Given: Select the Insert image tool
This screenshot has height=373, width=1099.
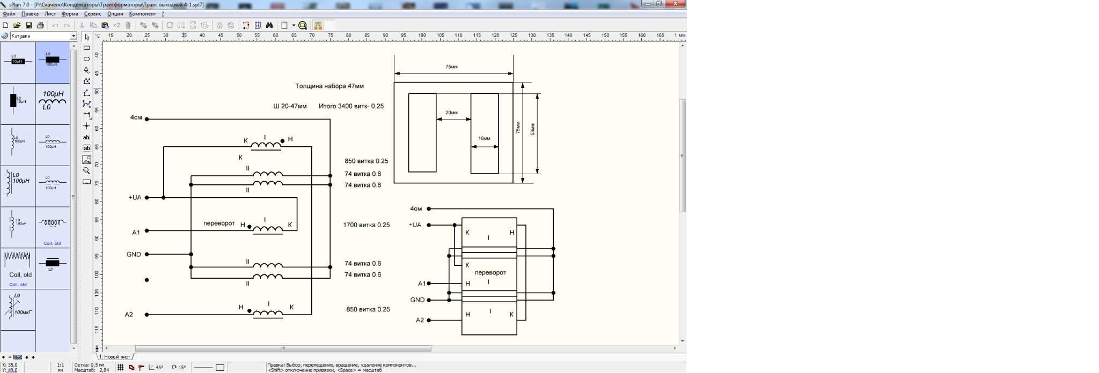Looking at the screenshot, I should [87, 160].
